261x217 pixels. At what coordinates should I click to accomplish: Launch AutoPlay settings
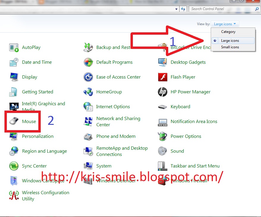coord(31,47)
